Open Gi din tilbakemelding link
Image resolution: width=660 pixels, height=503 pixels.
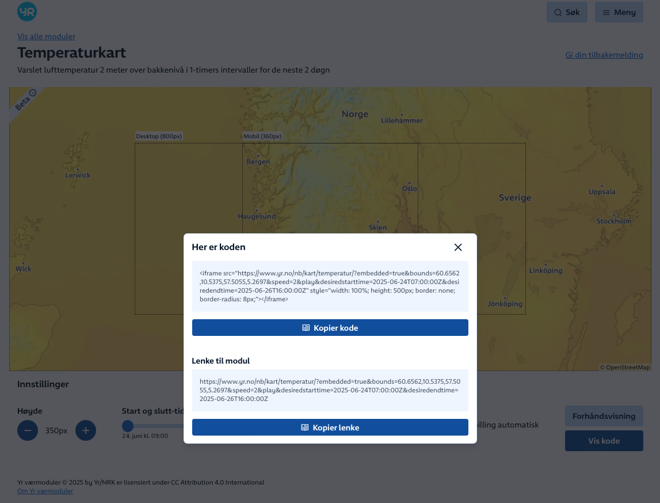click(604, 55)
